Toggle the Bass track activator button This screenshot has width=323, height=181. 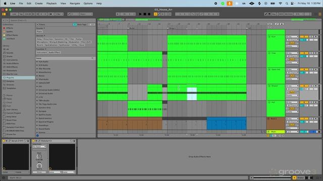tap(304, 119)
